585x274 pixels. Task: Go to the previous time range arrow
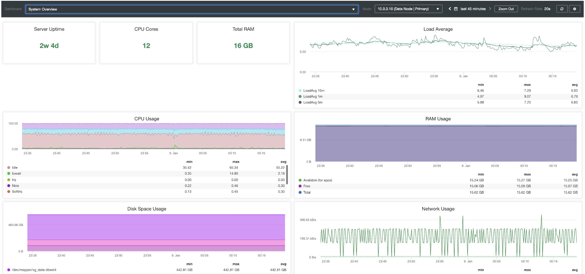(450, 9)
